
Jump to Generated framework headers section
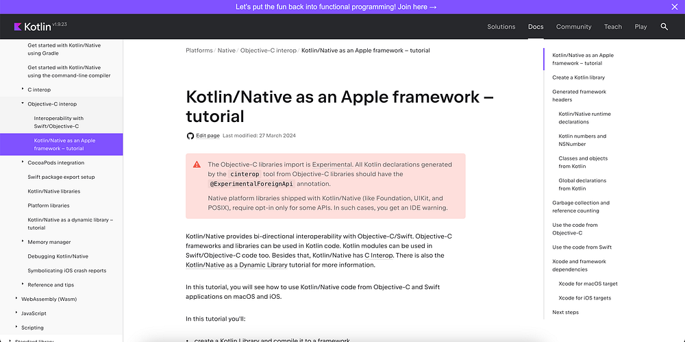point(580,96)
